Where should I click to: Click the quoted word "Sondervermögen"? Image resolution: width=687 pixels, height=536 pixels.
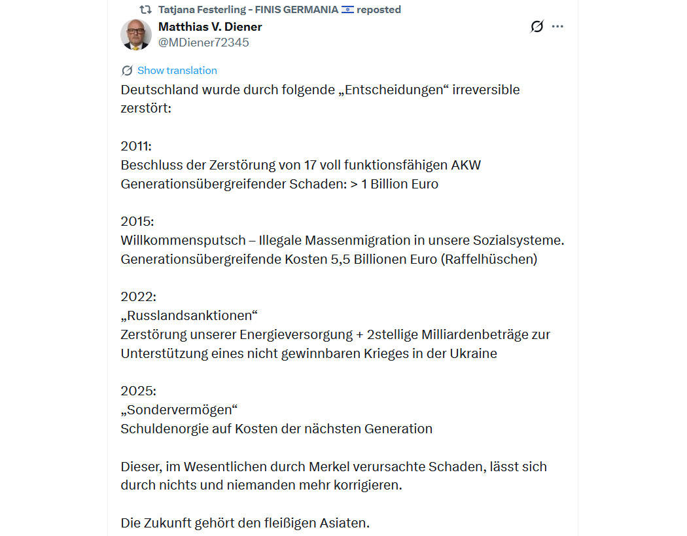tap(179, 410)
